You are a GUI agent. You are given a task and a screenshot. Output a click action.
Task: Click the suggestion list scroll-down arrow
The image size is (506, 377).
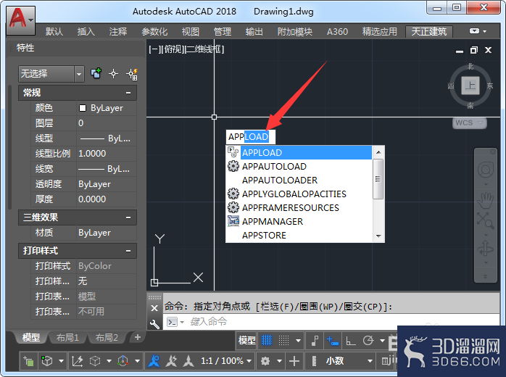click(x=378, y=236)
